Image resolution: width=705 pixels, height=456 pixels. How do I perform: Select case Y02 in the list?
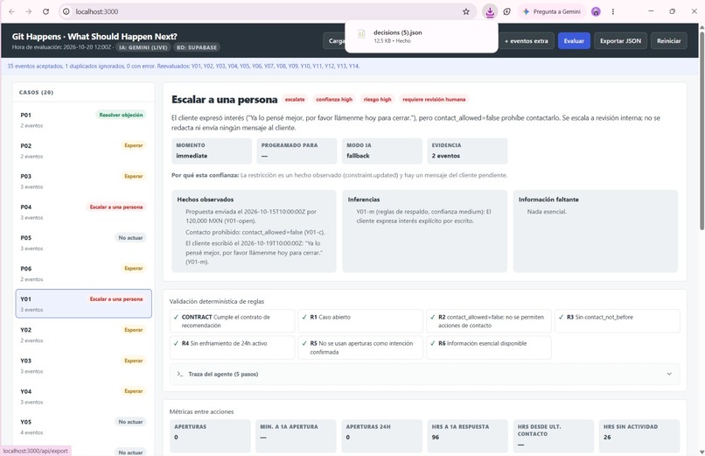tap(84, 334)
